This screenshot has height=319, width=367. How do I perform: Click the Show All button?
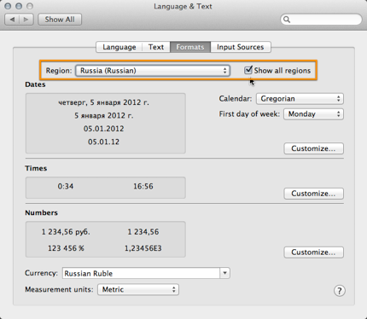pos(60,20)
